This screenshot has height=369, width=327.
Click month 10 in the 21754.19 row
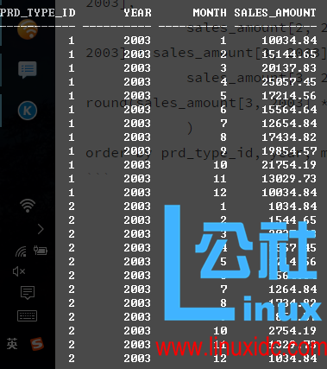tap(220, 165)
